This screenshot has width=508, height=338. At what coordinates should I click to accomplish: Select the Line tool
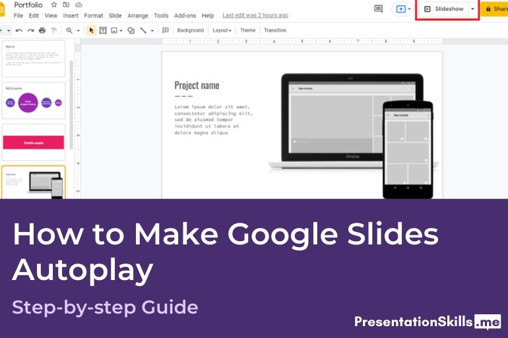coord(143,30)
